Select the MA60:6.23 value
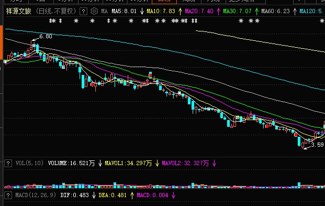The height and width of the screenshot is (206, 325). (x=275, y=11)
